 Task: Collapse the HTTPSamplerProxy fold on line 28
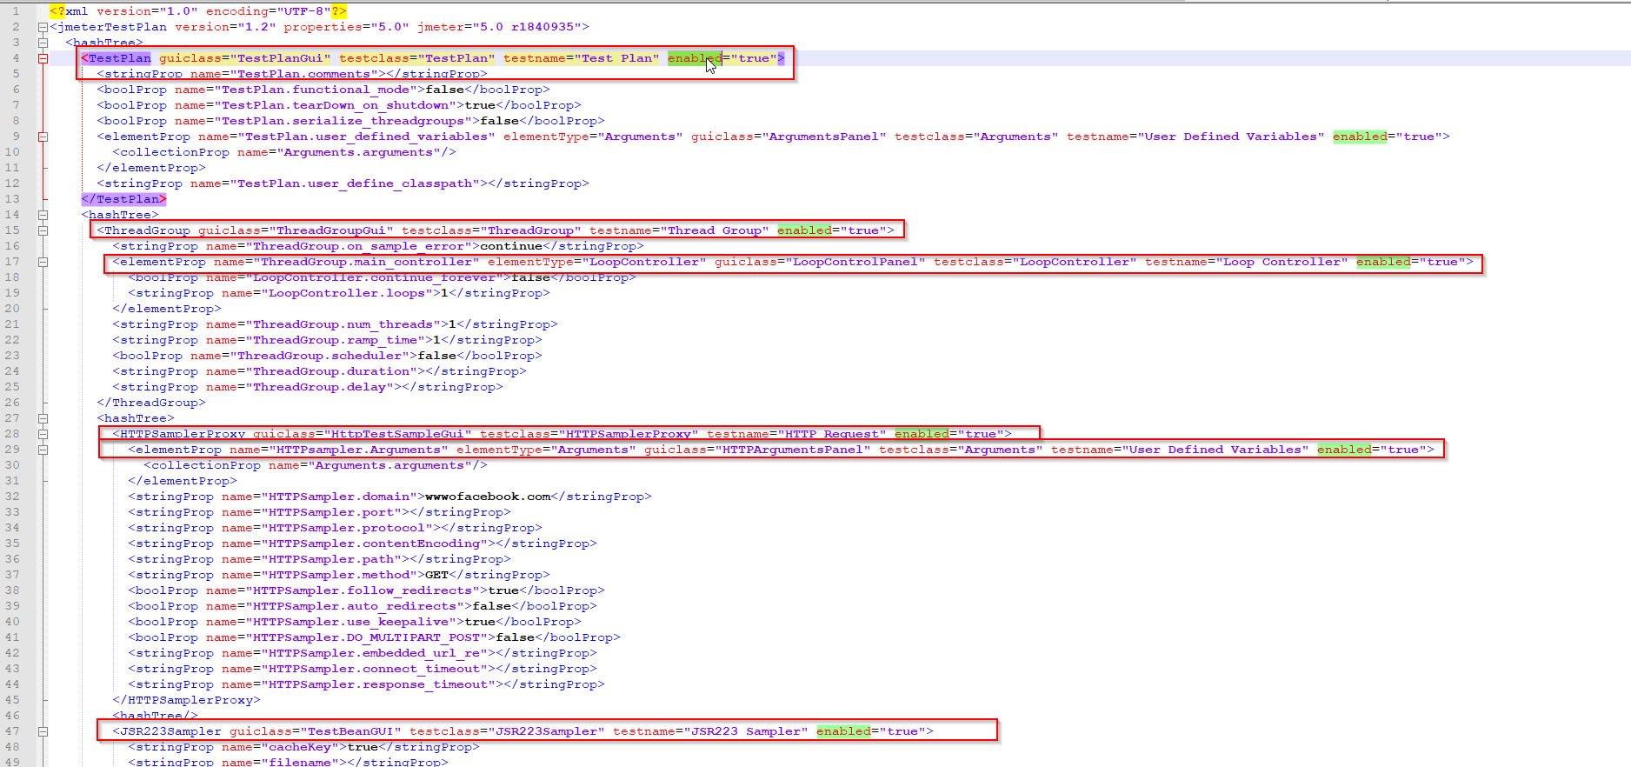click(43, 434)
